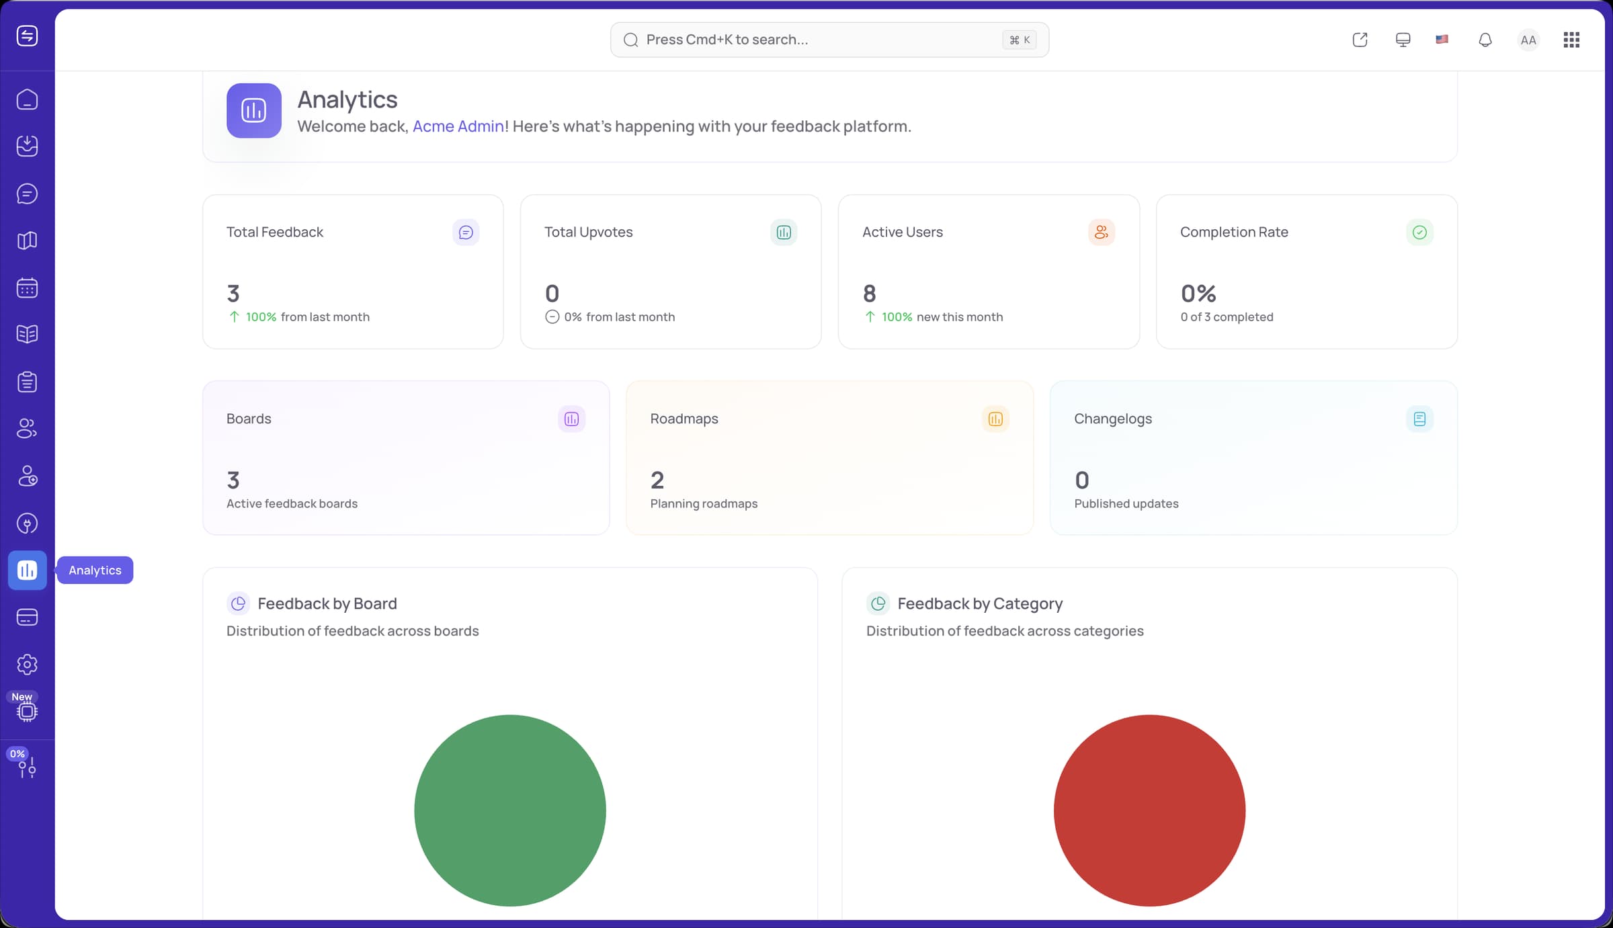Click the Acme Admin link
Image resolution: width=1613 pixels, height=928 pixels.
(x=458, y=126)
